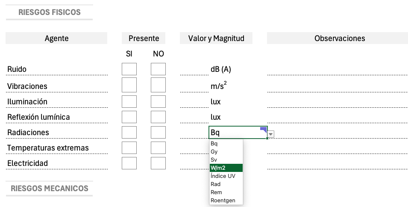Pick Roentgen from the dropdown
The image size is (408, 207).
pos(226,200)
